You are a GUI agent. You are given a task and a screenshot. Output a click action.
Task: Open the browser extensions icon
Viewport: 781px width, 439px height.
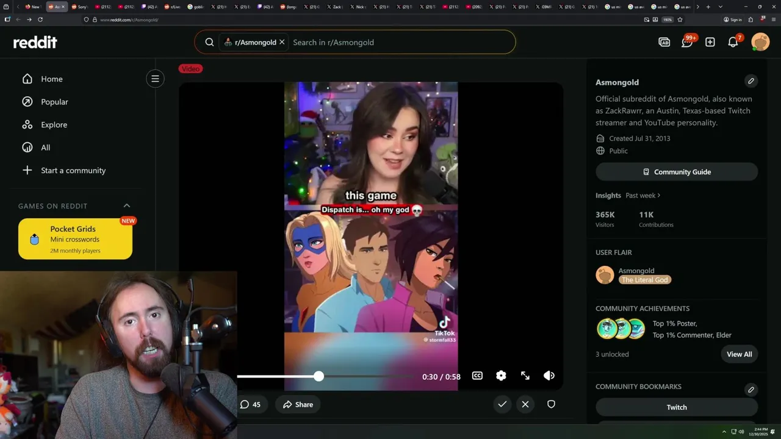pos(750,20)
